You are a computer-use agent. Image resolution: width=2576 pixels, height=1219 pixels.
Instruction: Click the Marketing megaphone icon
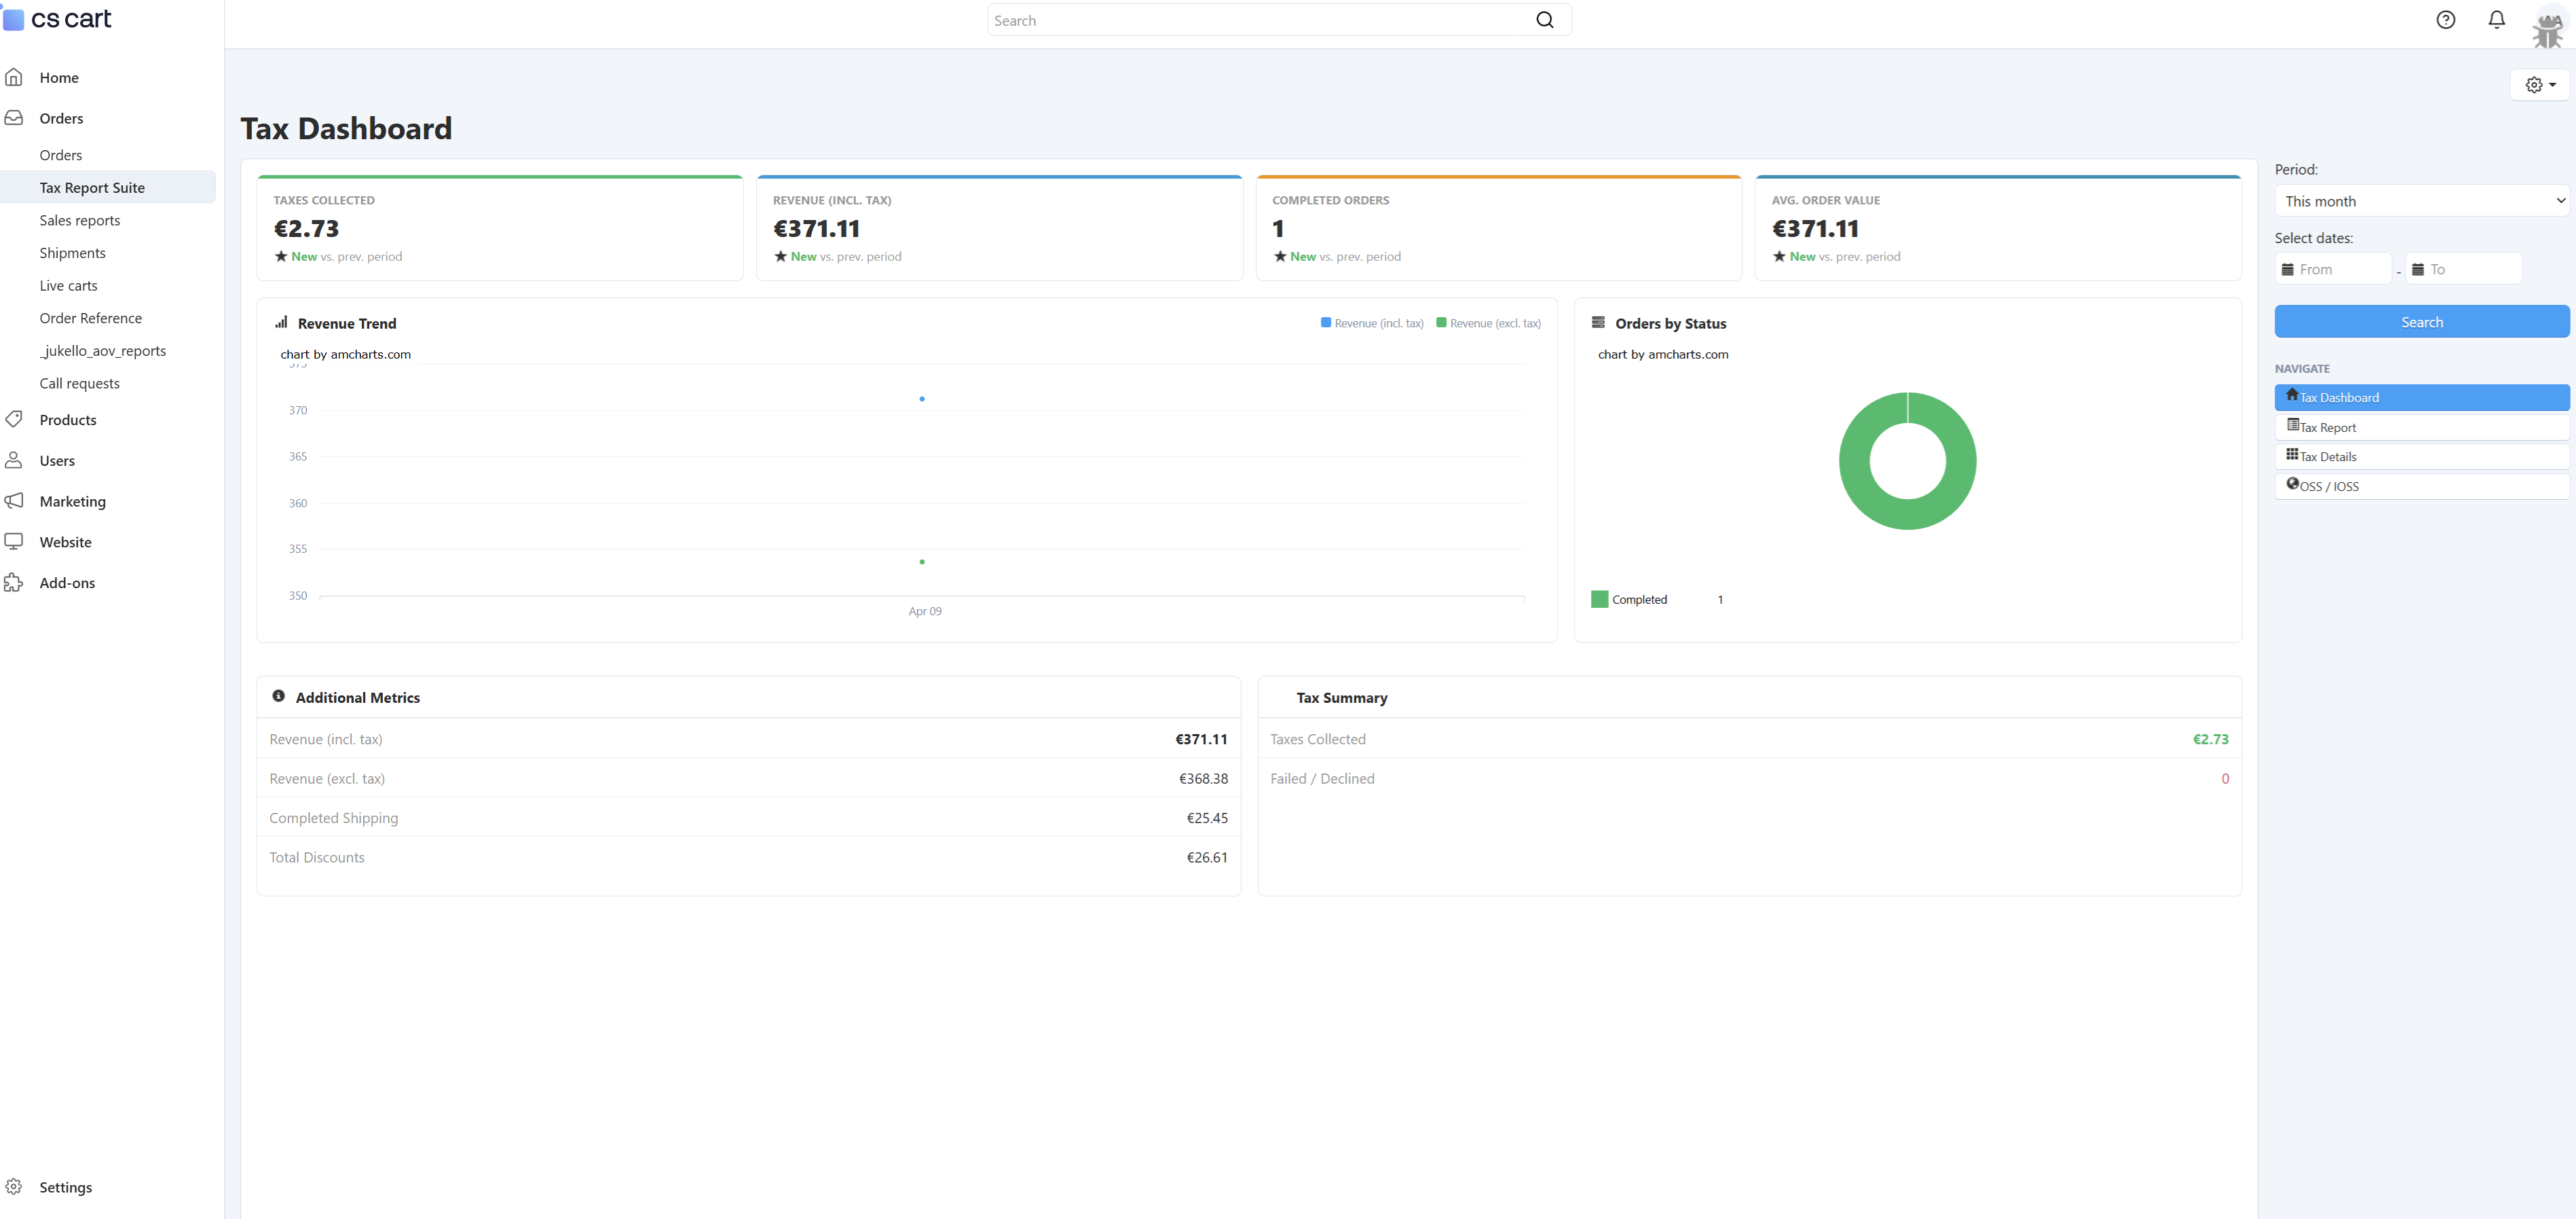coord(14,501)
